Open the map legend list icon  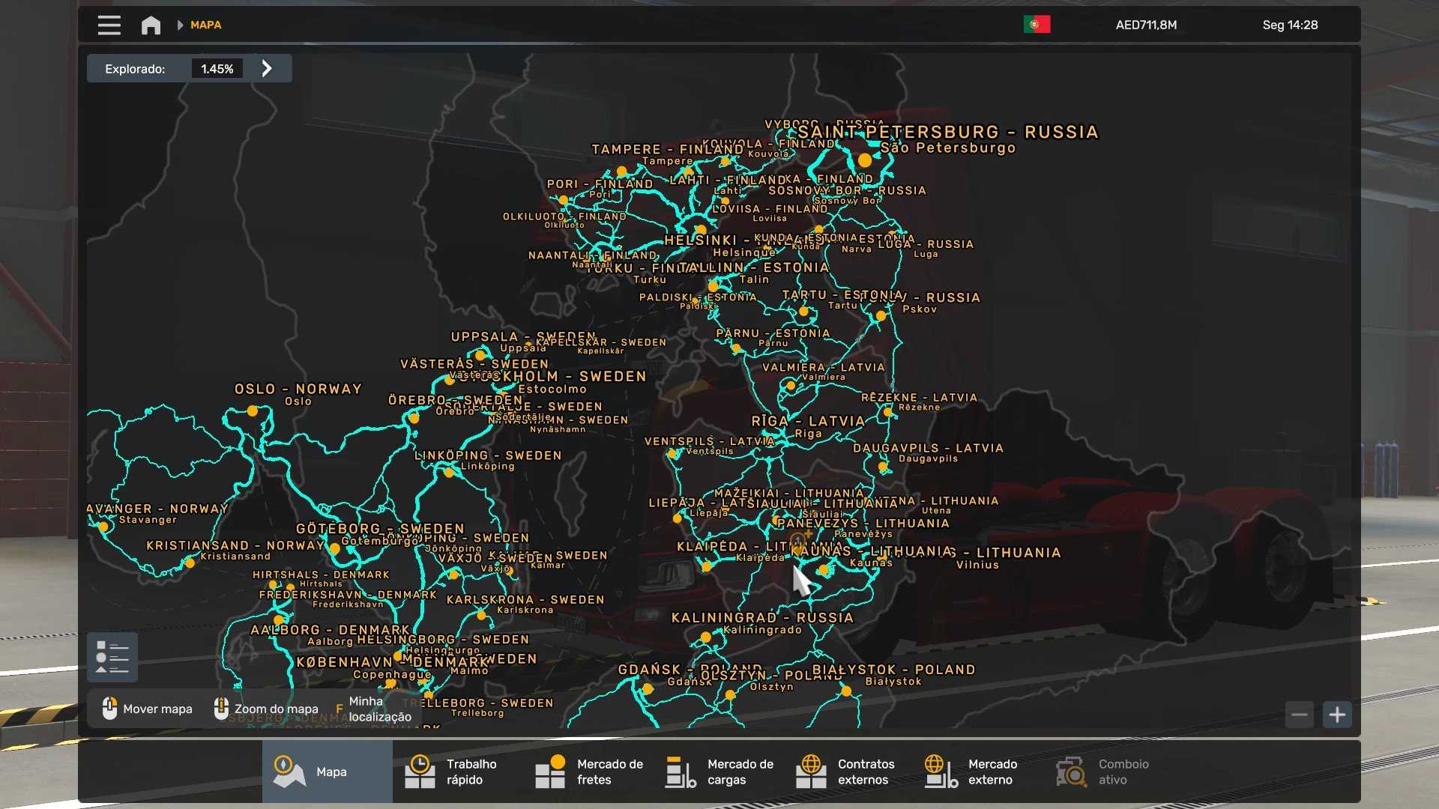[x=112, y=657]
